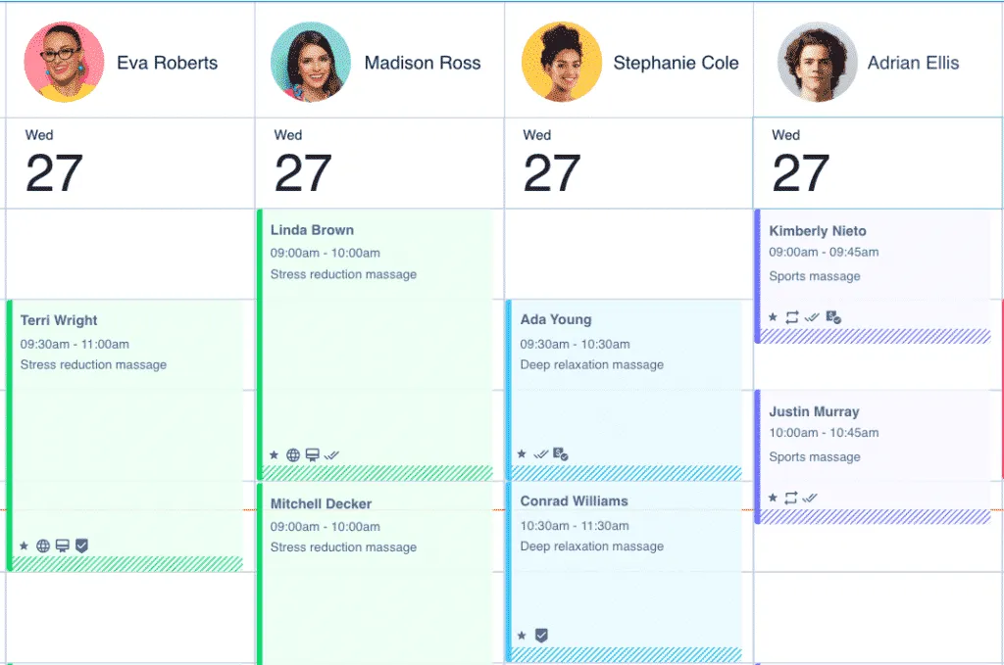The height and width of the screenshot is (665, 1004).
Task: Open the payment badge on Ada Young's appointment
Action: (x=560, y=453)
